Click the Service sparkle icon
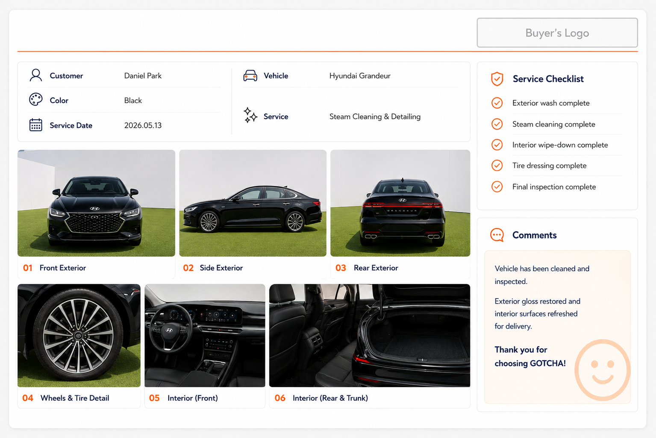This screenshot has height=438, width=656. 250,115
